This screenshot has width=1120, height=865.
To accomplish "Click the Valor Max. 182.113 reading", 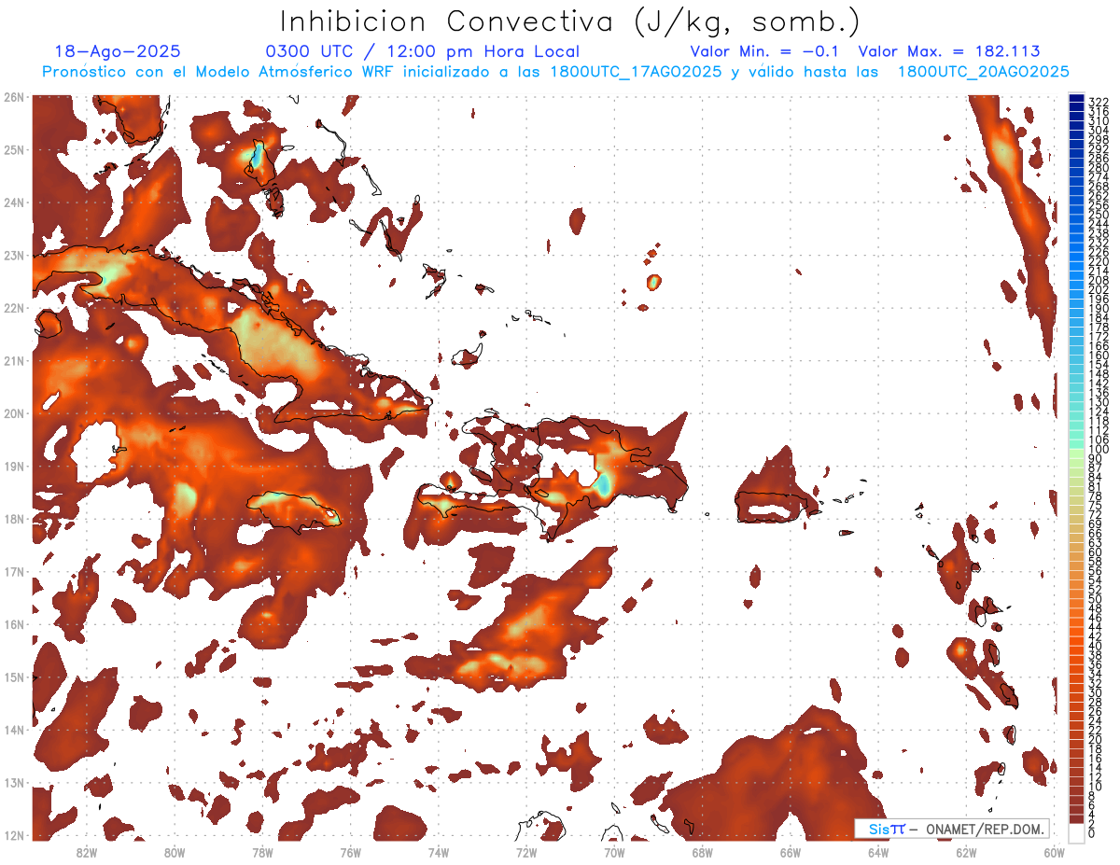I will [948, 52].
